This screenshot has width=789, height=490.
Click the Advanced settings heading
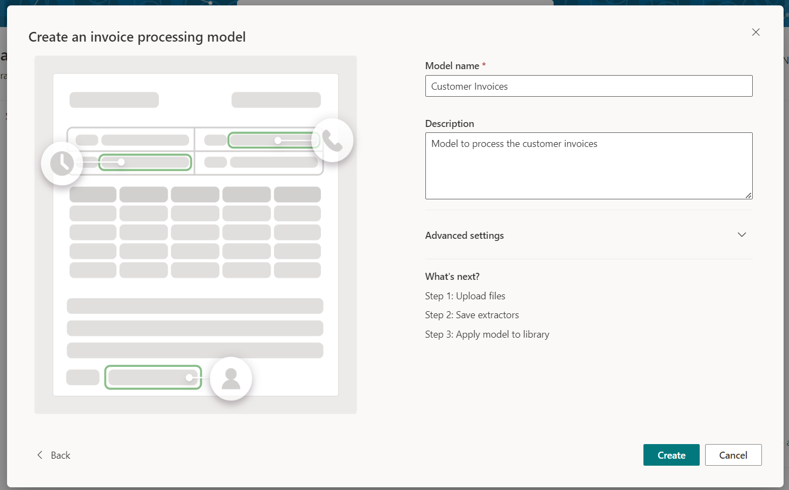tap(464, 236)
